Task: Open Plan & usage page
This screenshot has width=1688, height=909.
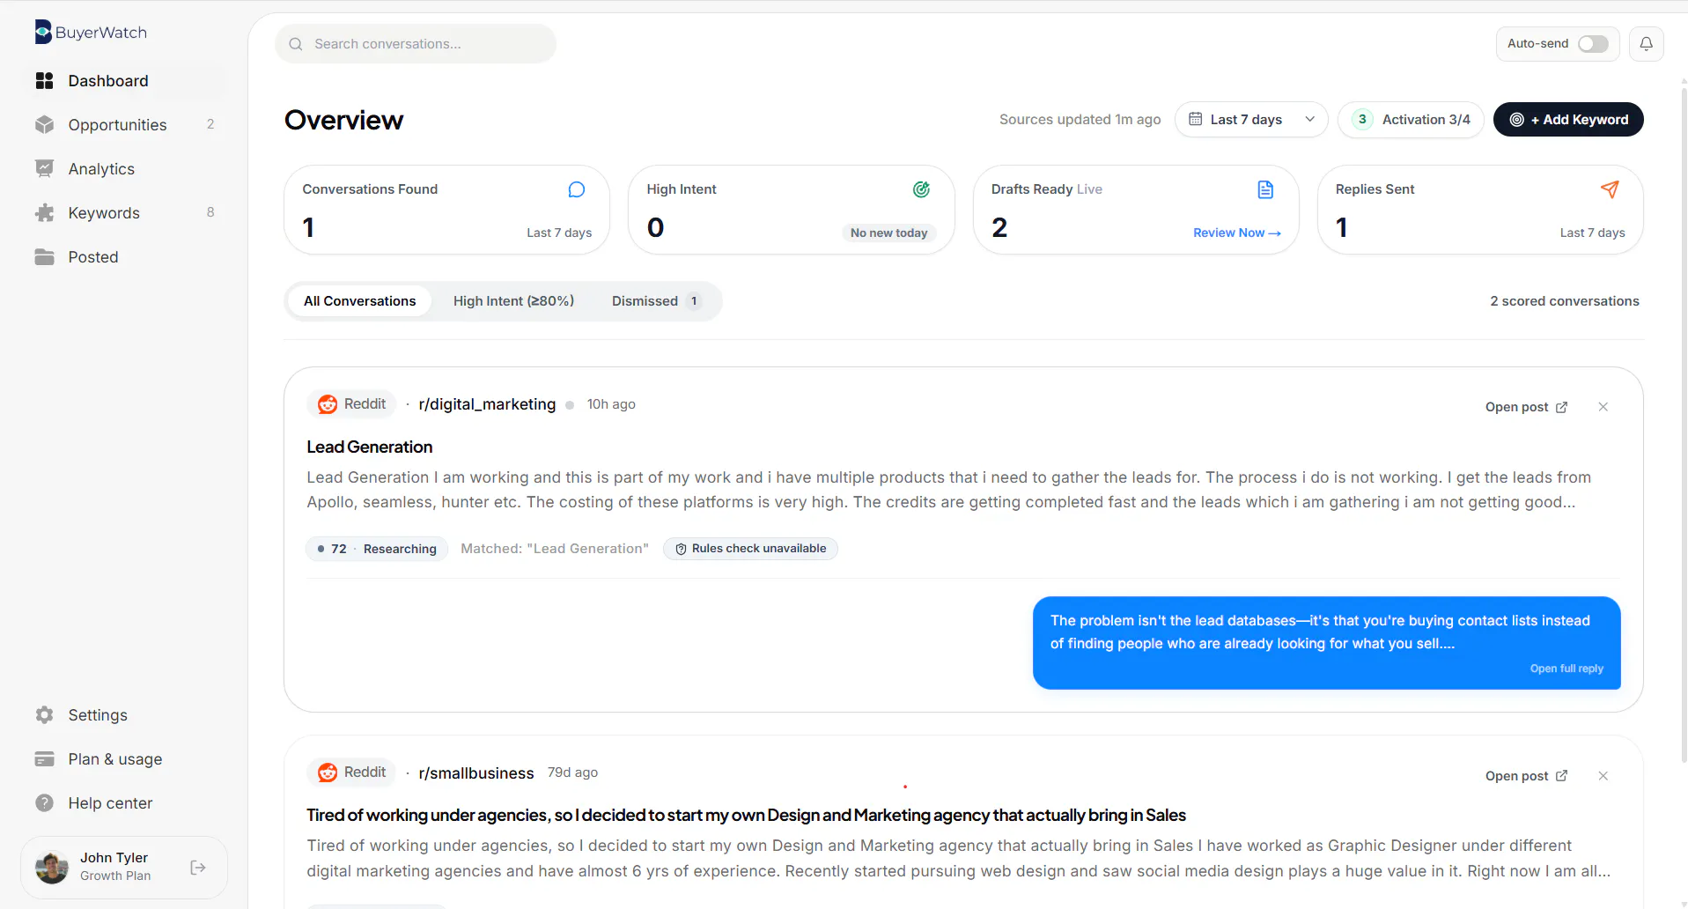Action: tap(124, 759)
